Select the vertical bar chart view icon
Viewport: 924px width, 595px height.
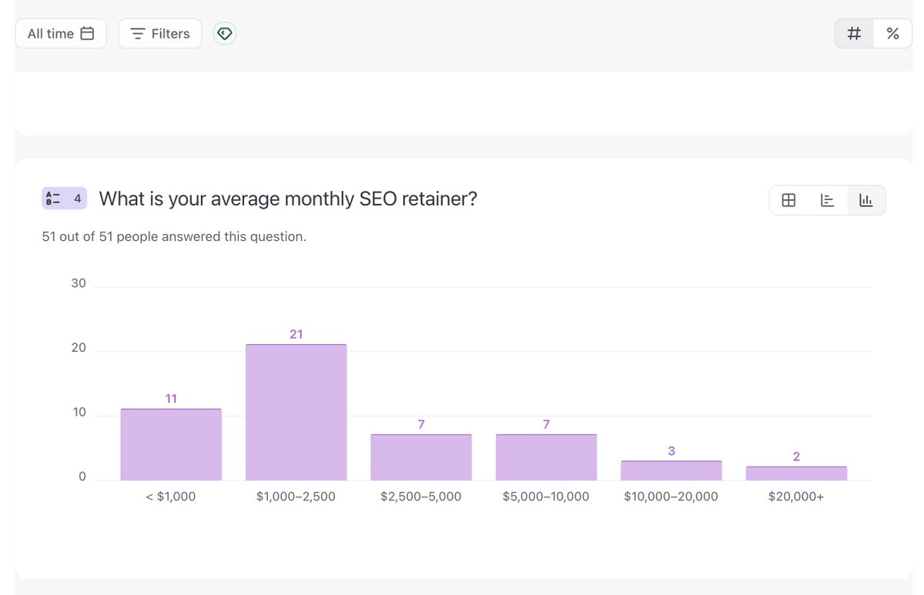[865, 199]
